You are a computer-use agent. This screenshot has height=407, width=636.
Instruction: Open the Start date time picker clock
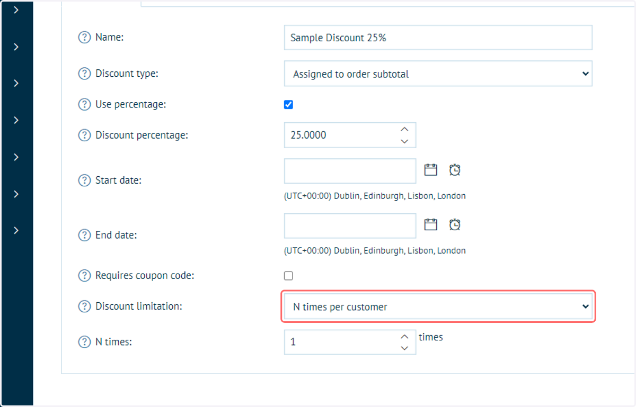pos(455,169)
